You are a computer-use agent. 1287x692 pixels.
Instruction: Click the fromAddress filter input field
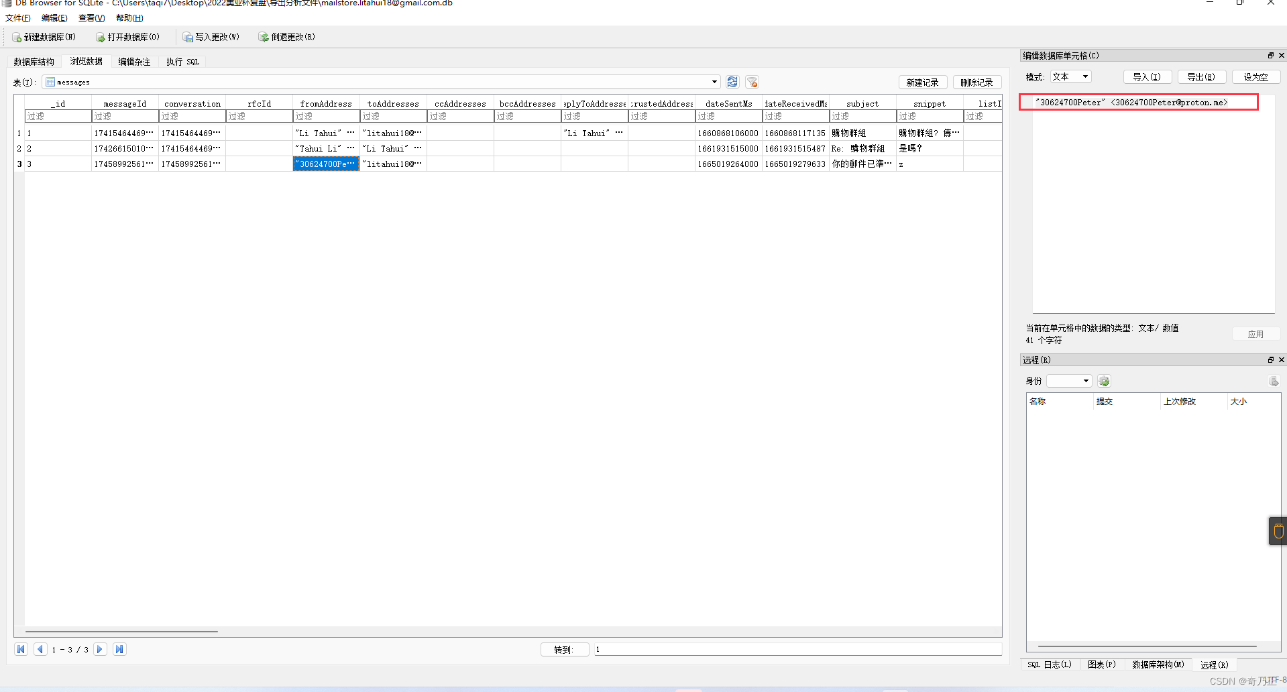coord(326,117)
